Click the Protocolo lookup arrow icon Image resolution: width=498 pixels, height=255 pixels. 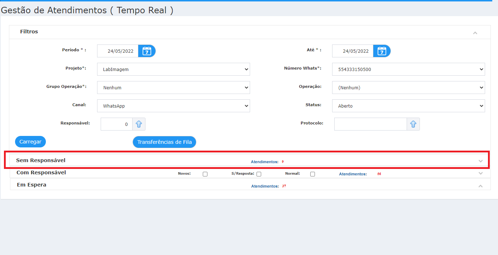(x=413, y=124)
